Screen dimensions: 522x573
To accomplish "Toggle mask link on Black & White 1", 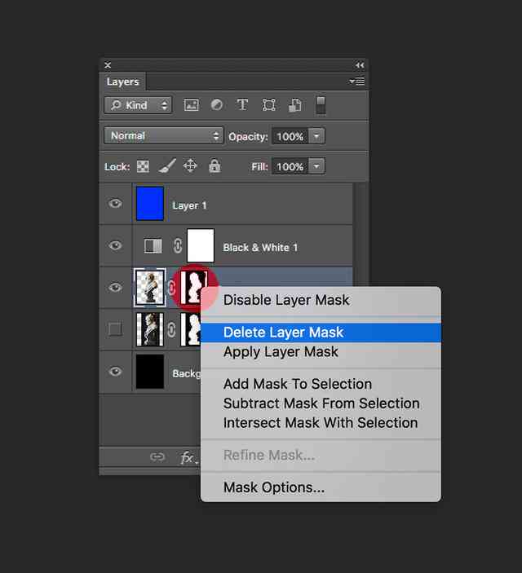I will tap(178, 246).
